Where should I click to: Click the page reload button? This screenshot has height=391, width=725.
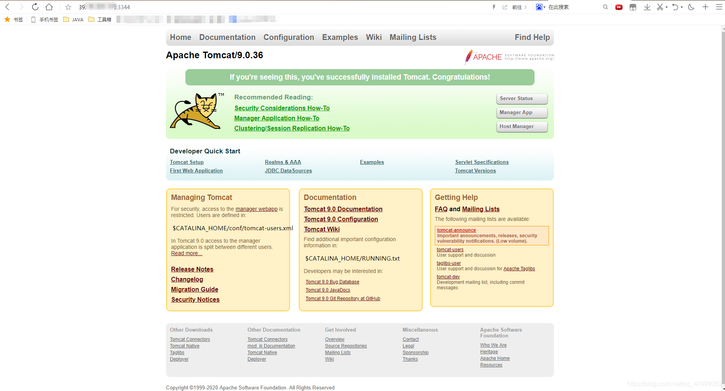[x=35, y=7]
